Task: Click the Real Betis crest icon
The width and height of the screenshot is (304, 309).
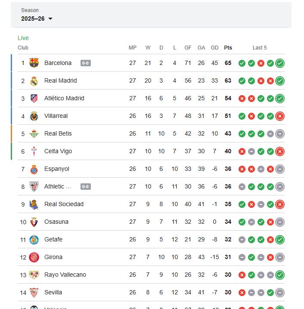Action: (34, 133)
